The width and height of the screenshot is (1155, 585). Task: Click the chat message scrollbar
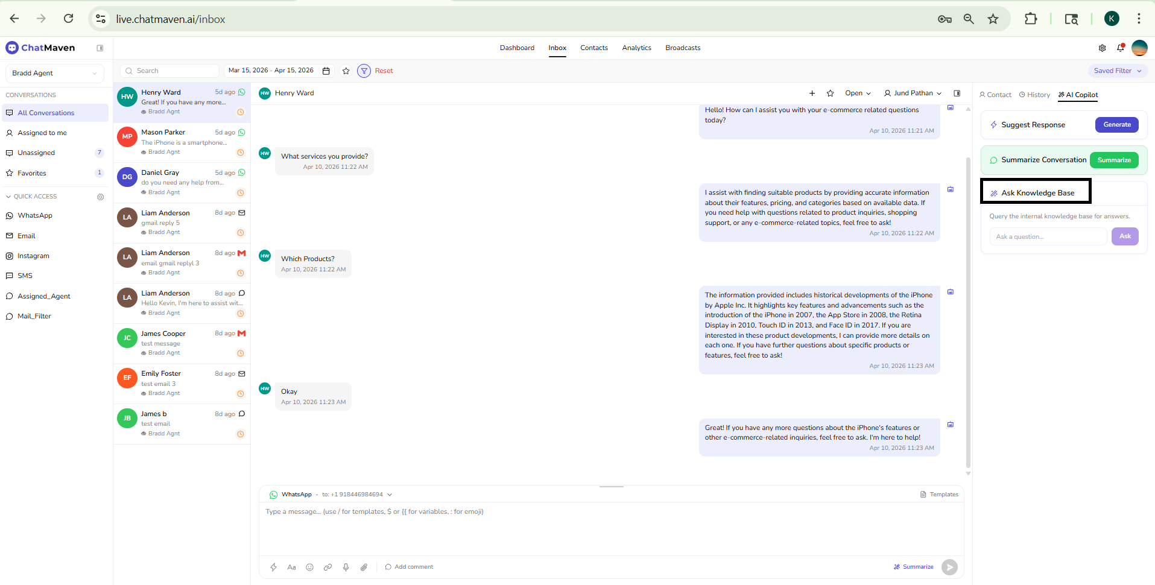click(x=968, y=302)
